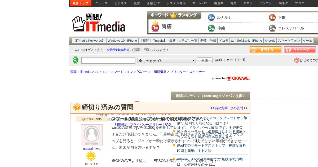Click the 下痢 keyword link
The image size is (318, 167).
pos(282,17)
